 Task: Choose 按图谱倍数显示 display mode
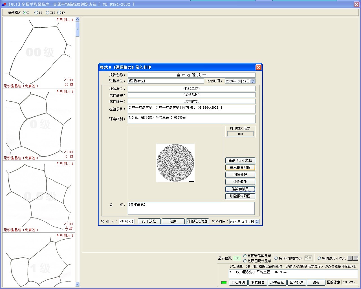coord(245,256)
